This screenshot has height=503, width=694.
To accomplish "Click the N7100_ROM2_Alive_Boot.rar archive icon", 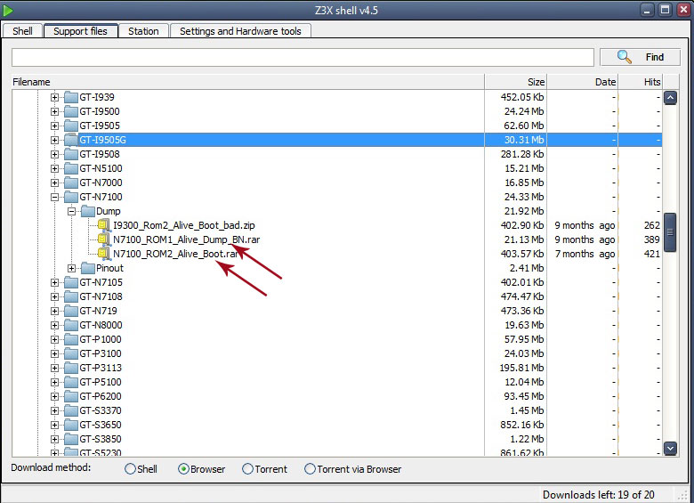I will click(x=103, y=253).
